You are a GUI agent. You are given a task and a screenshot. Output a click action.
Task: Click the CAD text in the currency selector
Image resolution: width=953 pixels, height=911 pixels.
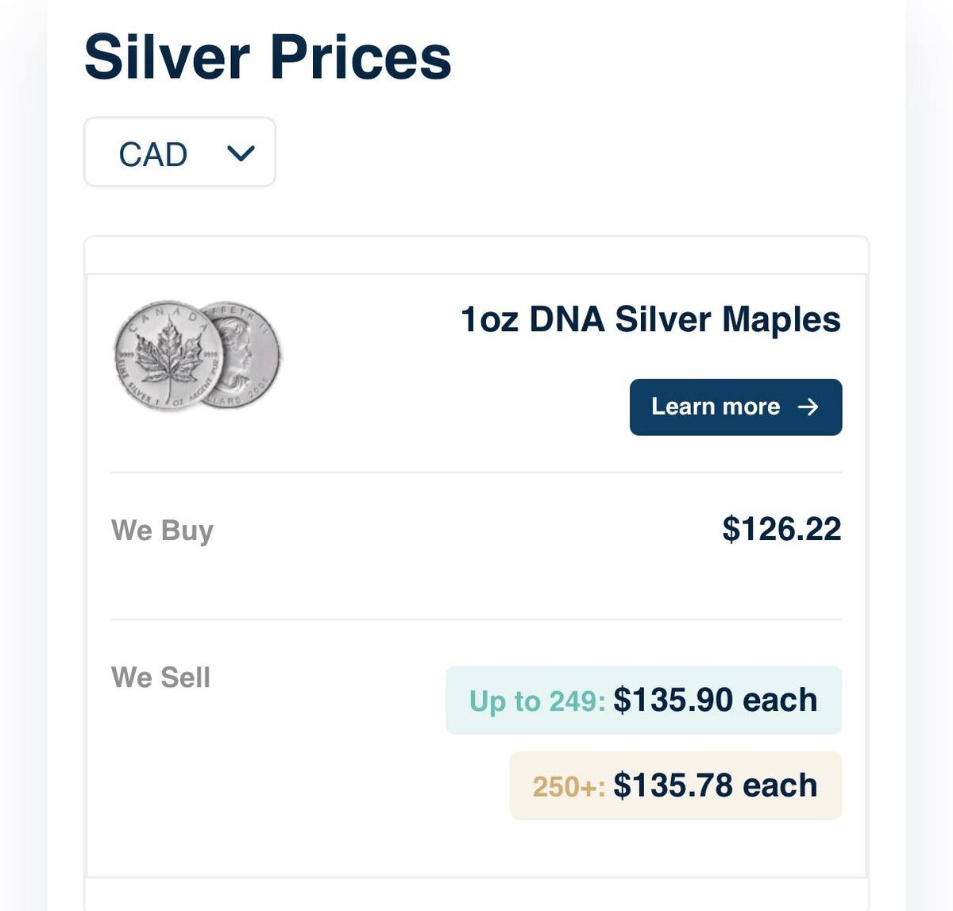pos(152,154)
